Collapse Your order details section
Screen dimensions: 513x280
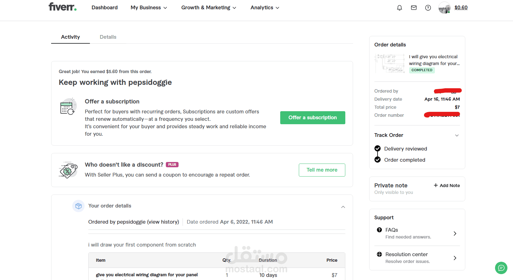tap(343, 207)
